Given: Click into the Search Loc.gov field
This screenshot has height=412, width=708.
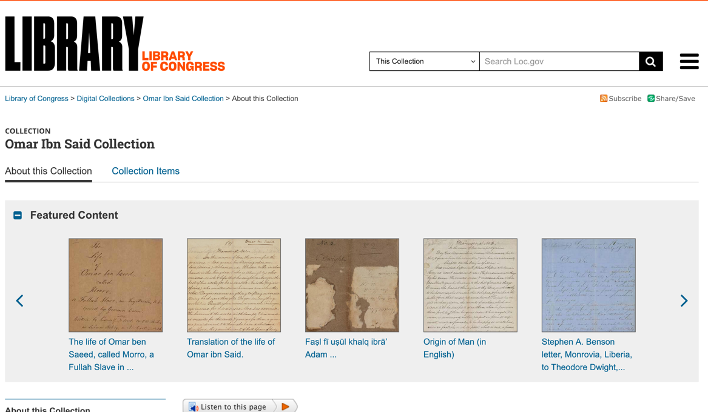Looking at the screenshot, I should 559,61.
